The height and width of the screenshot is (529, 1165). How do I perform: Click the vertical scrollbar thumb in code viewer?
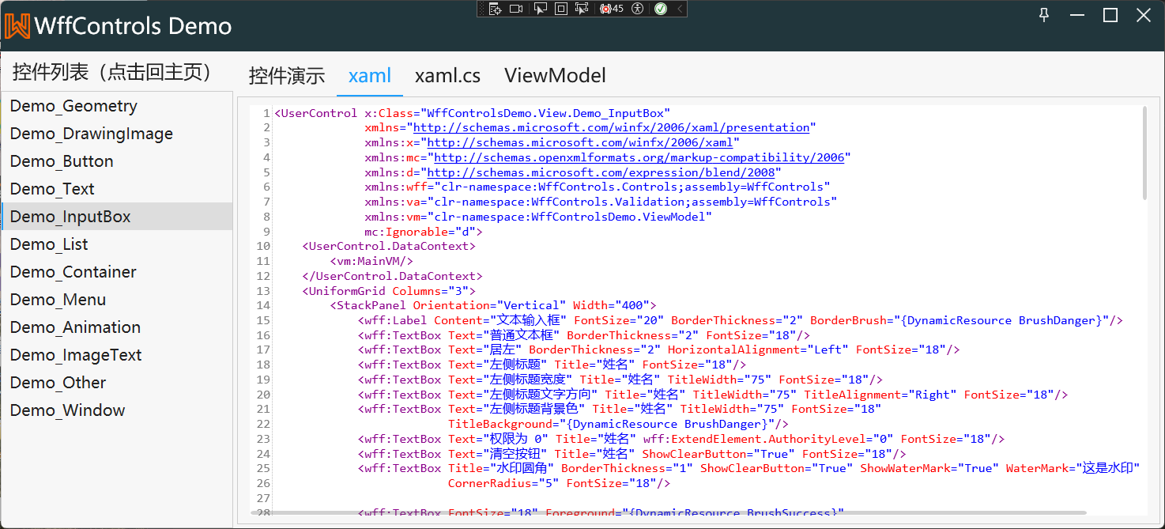pyautogui.click(x=1144, y=153)
